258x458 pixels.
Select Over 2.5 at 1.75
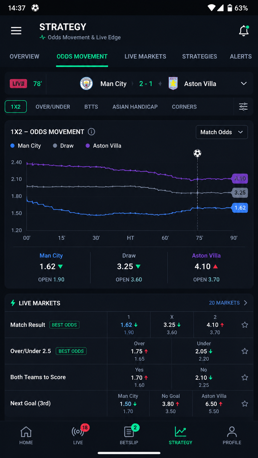tap(139, 351)
